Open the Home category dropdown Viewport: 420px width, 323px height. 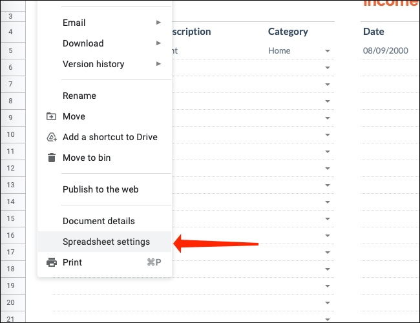(x=328, y=51)
